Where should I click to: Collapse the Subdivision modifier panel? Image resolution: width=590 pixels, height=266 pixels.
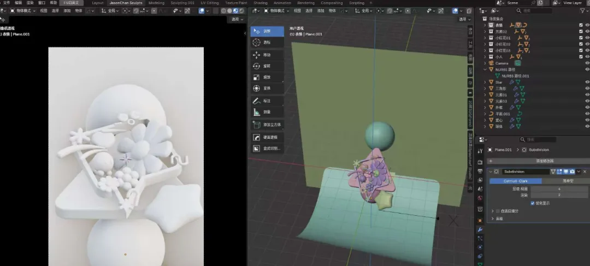click(491, 172)
